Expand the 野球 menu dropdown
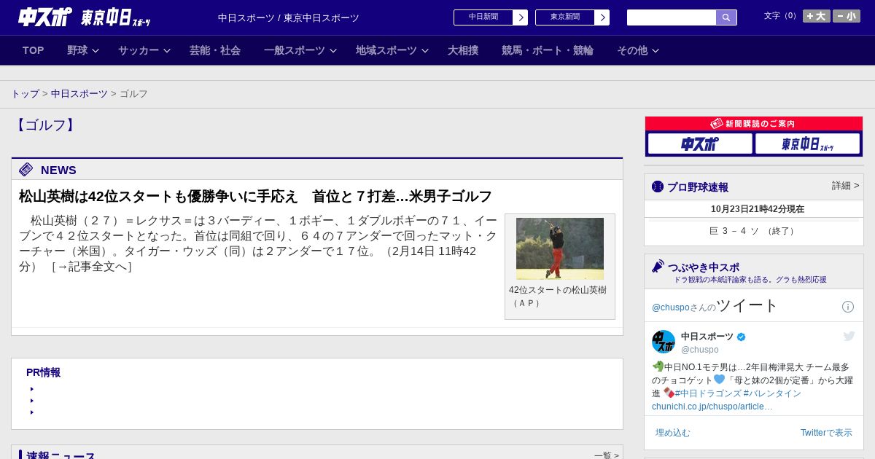Image resolution: width=875 pixels, height=459 pixels. 83,50
